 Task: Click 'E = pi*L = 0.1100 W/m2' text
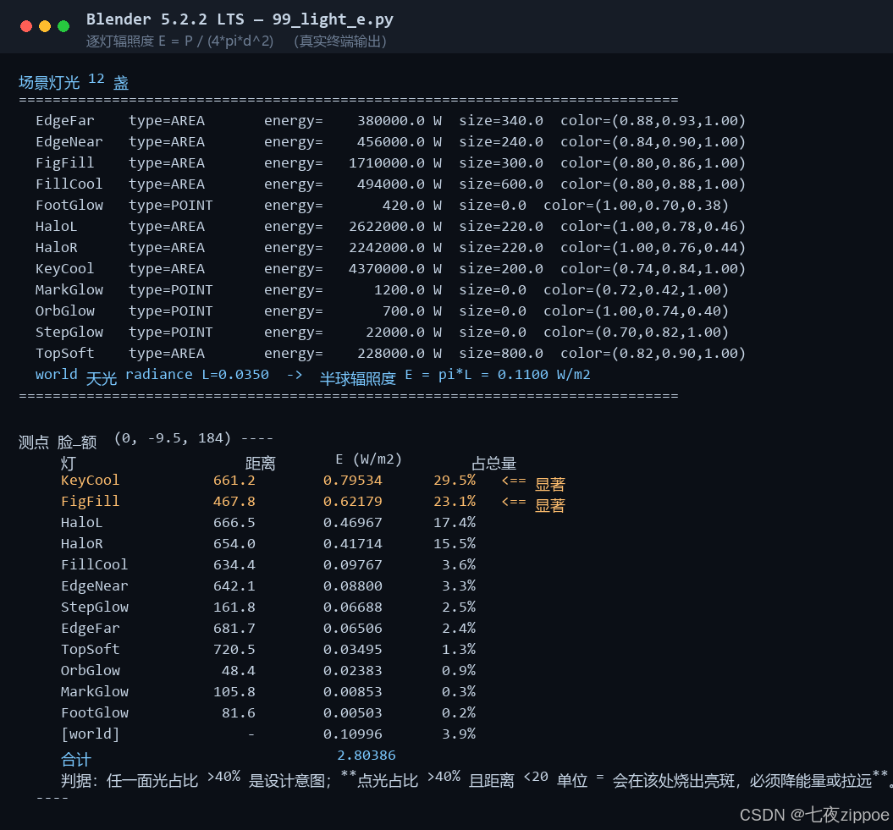(x=498, y=375)
